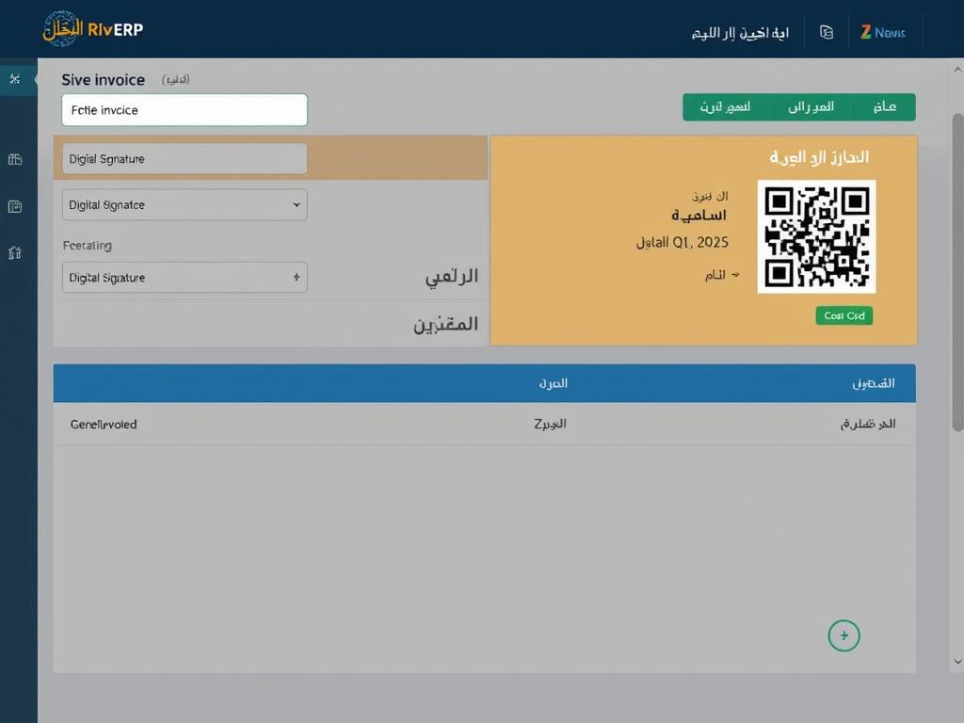
Task: Click the Sive invoice name input field
Action: coord(184,109)
